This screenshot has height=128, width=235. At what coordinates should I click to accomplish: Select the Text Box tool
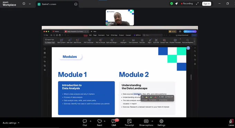(142, 41)
